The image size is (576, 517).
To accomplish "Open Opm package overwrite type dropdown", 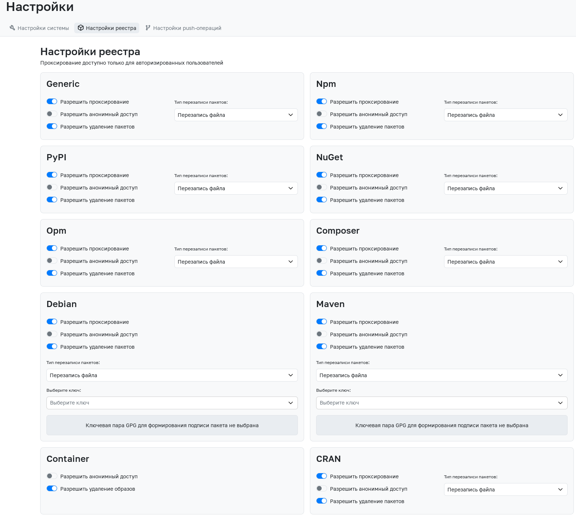I will click(x=236, y=262).
